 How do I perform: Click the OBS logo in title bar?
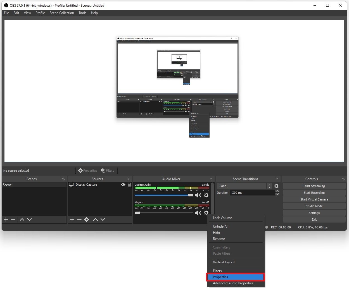point(6,5)
